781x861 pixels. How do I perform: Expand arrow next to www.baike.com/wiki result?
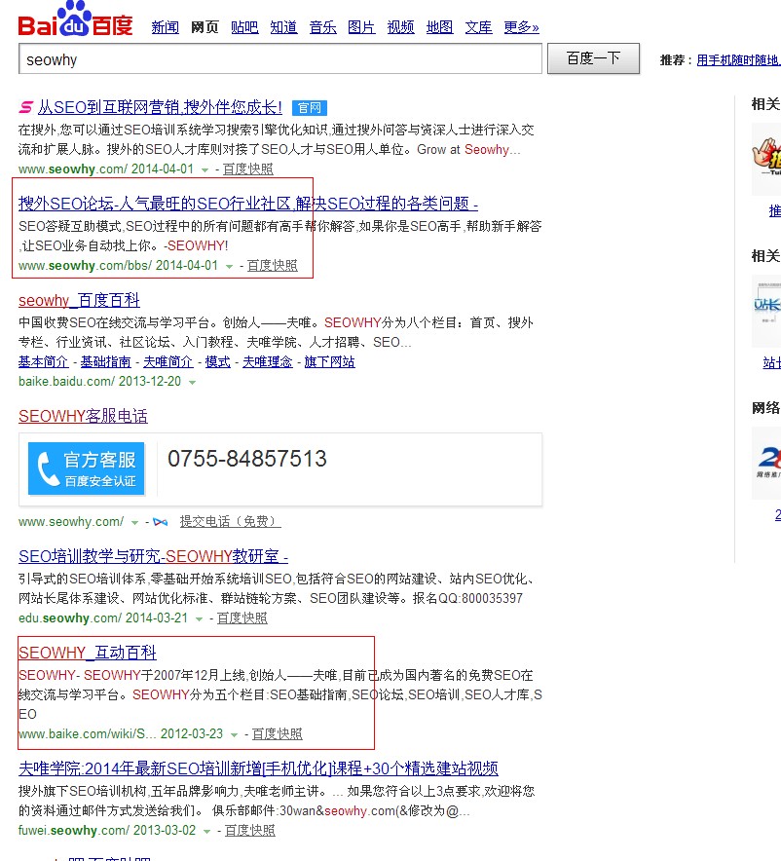(235, 735)
